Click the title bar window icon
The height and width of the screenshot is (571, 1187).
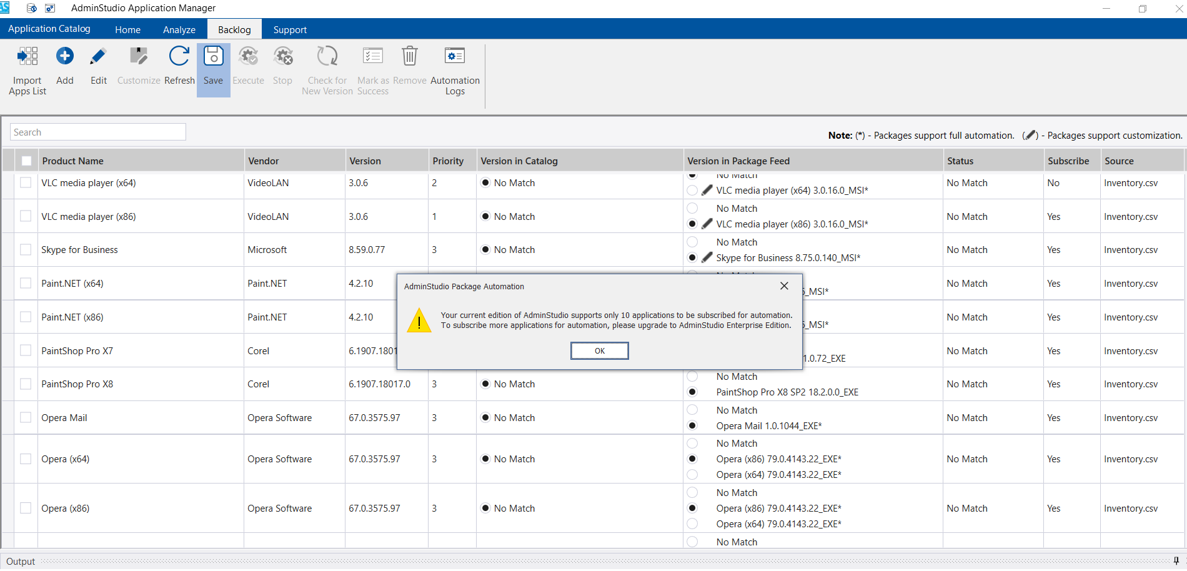(x=50, y=8)
